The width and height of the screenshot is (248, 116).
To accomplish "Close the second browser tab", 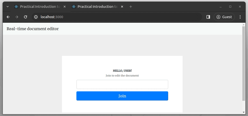I will 122,7.
